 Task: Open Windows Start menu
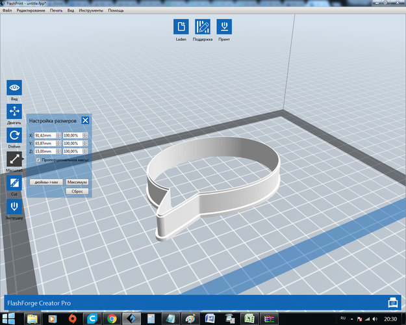[x=8, y=318]
